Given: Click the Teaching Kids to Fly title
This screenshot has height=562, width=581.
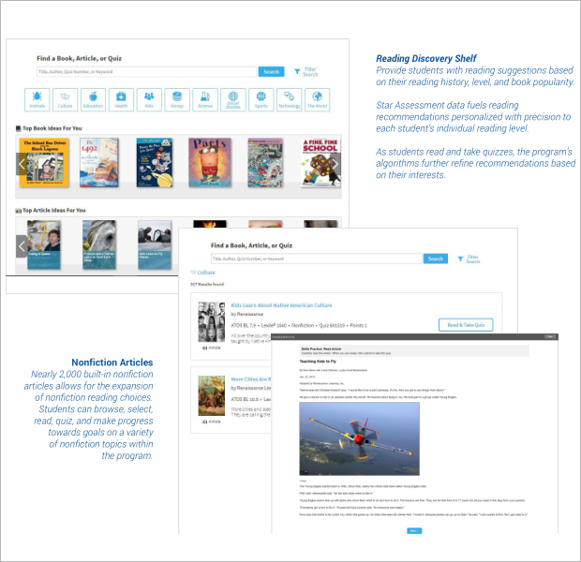Looking at the screenshot, I should (318, 362).
